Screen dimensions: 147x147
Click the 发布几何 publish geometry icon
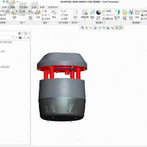pyautogui.click(x=131, y=15)
